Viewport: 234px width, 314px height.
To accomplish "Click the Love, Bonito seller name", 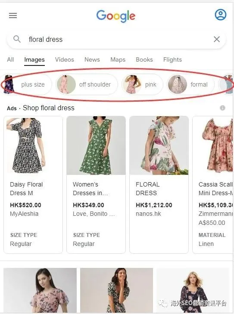I will click(x=94, y=214).
